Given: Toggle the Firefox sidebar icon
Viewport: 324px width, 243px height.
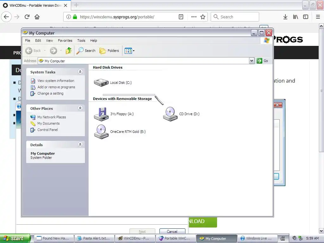Looking at the screenshot, I should [306, 17].
